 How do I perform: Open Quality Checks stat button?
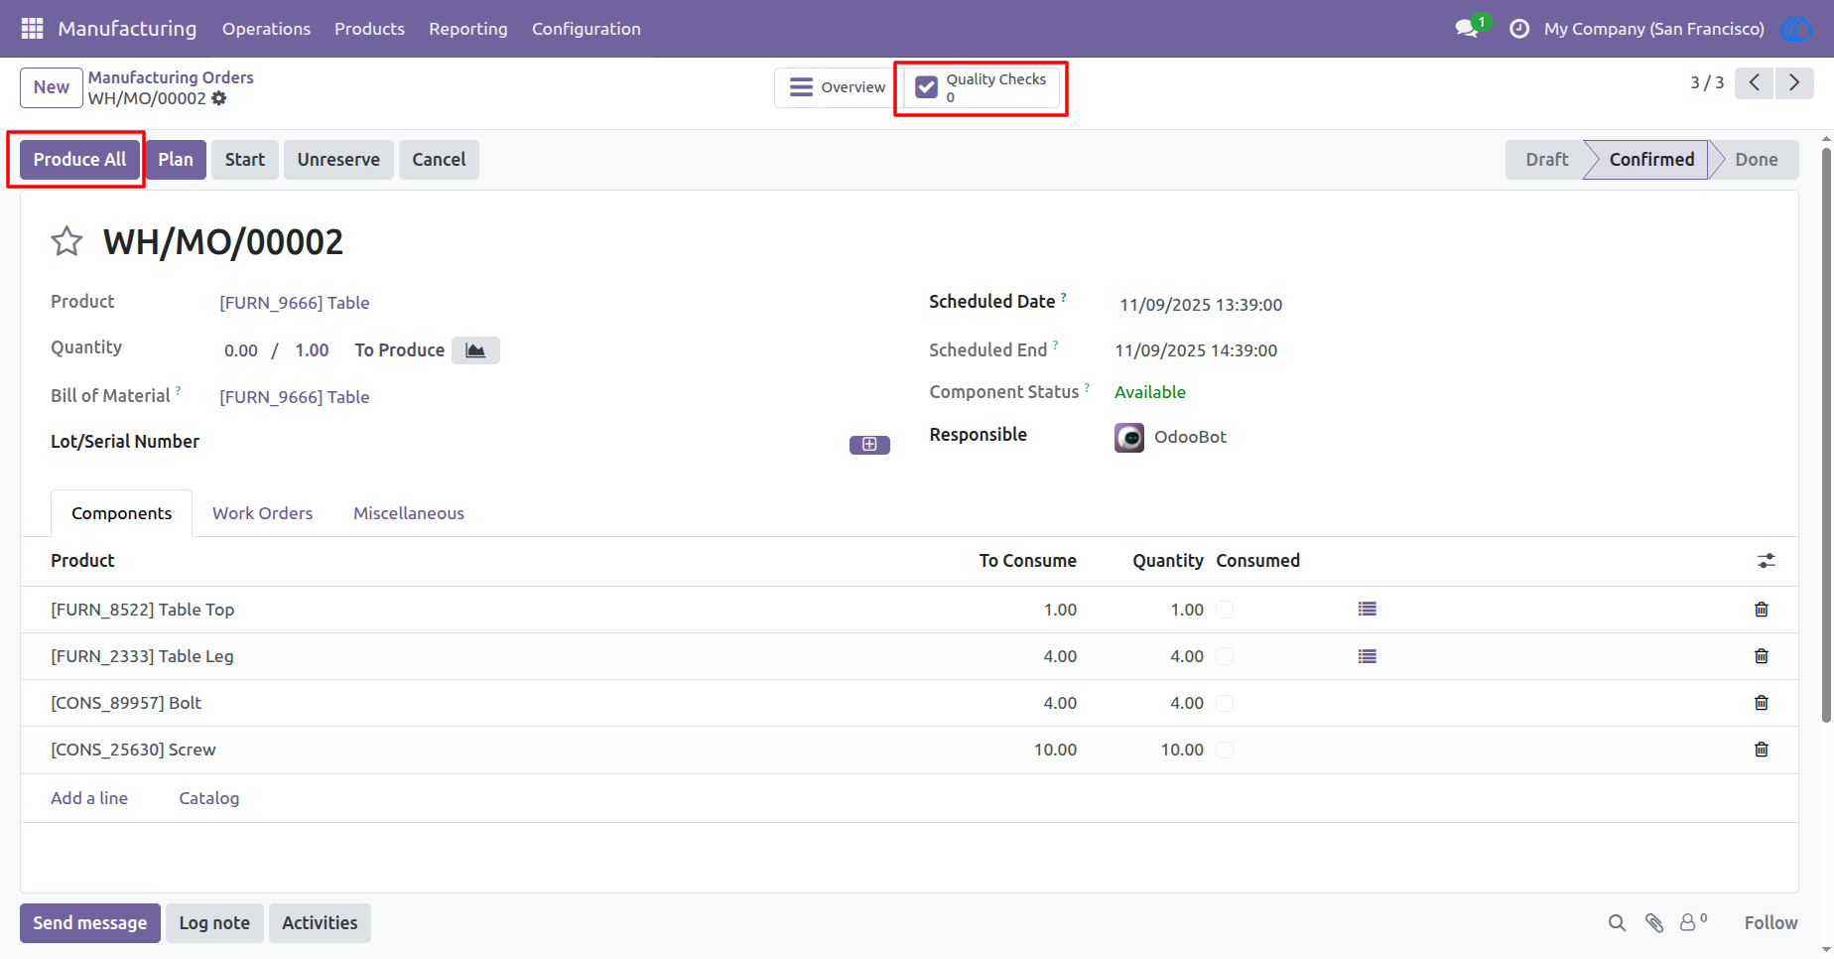982,87
